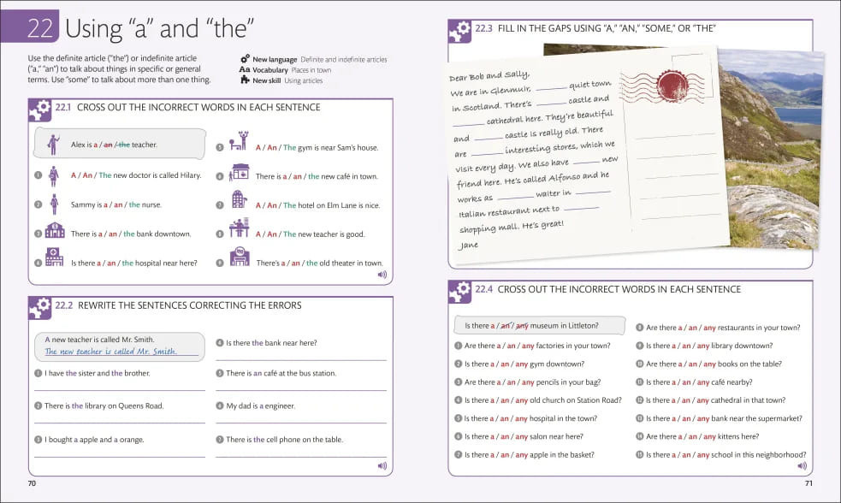This screenshot has height=503, width=841.
Task: Click the red postage stamp on postcard
Action: click(x=672, y=86)
